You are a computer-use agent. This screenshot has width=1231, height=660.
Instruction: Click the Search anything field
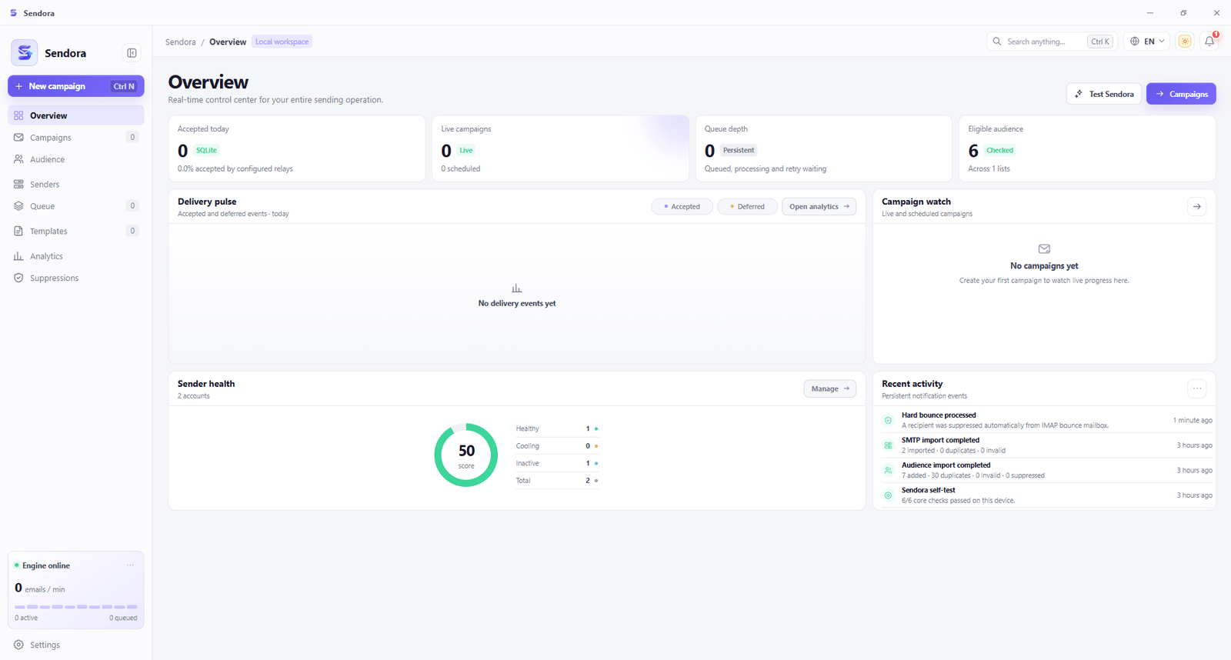pyautogui.click(x=1052, y=42)
